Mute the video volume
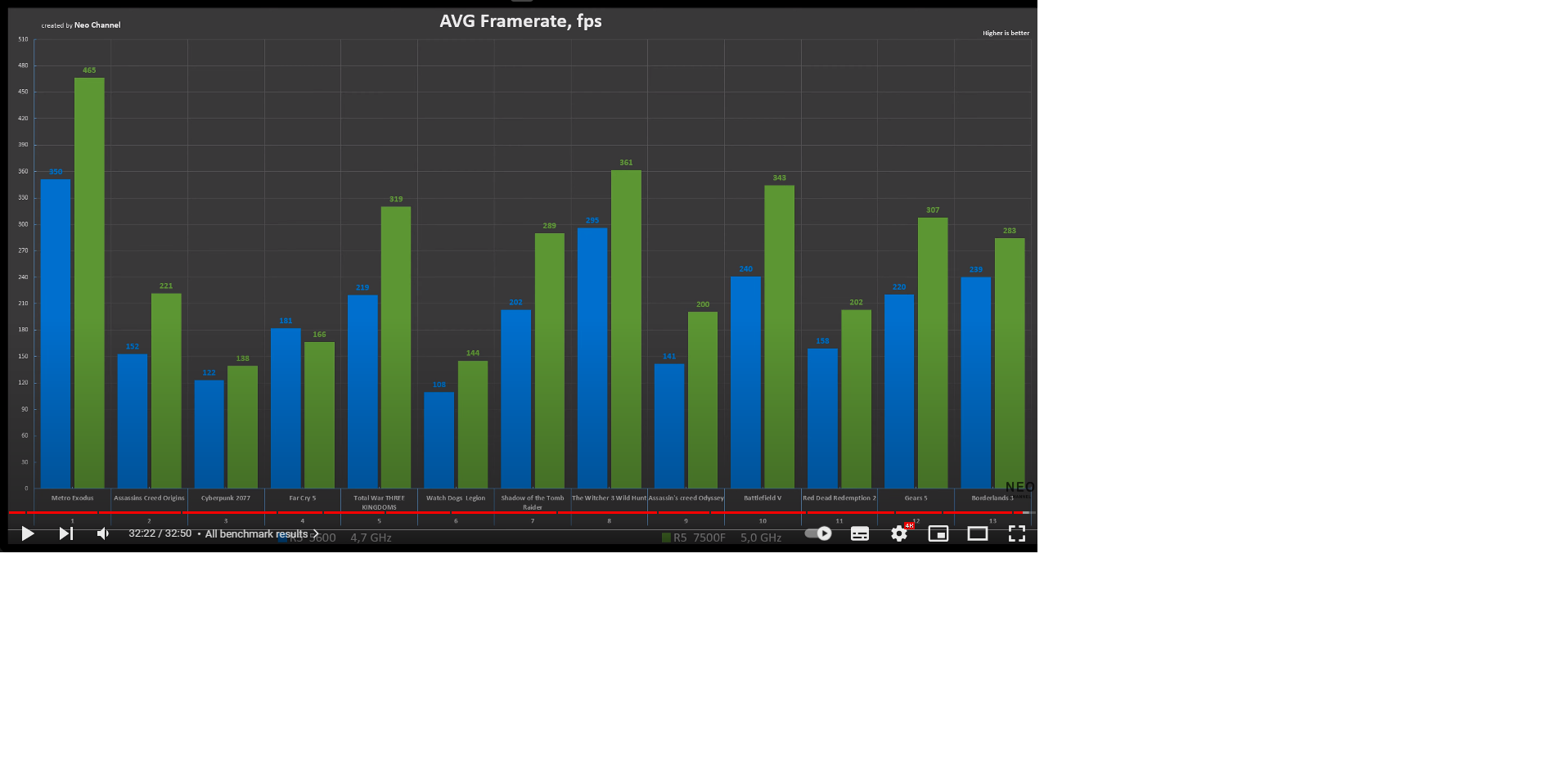Viewport: 1566px width, 765px height. pyautogui.click(x=103, y=533)
